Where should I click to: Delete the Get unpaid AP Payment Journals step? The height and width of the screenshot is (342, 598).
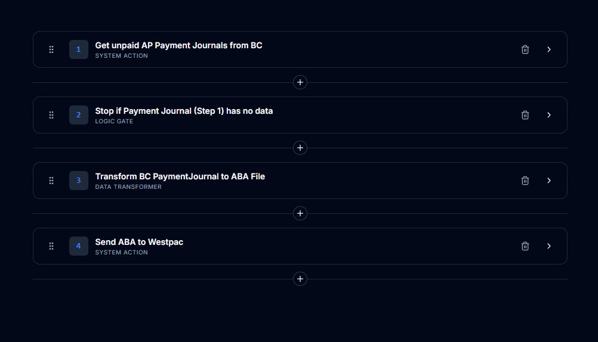[x=525, y=49]
